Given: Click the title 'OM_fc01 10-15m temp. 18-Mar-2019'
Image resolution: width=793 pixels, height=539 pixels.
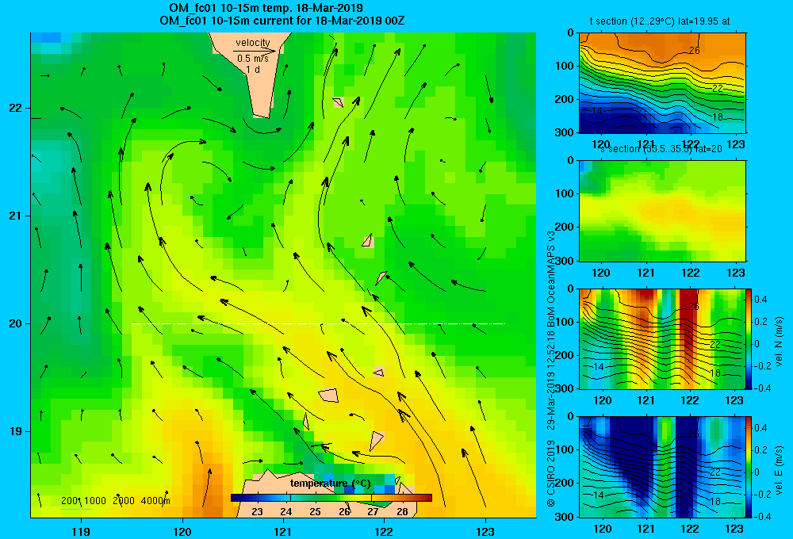Looking at the screenshot, I should [x=266, y=8].
